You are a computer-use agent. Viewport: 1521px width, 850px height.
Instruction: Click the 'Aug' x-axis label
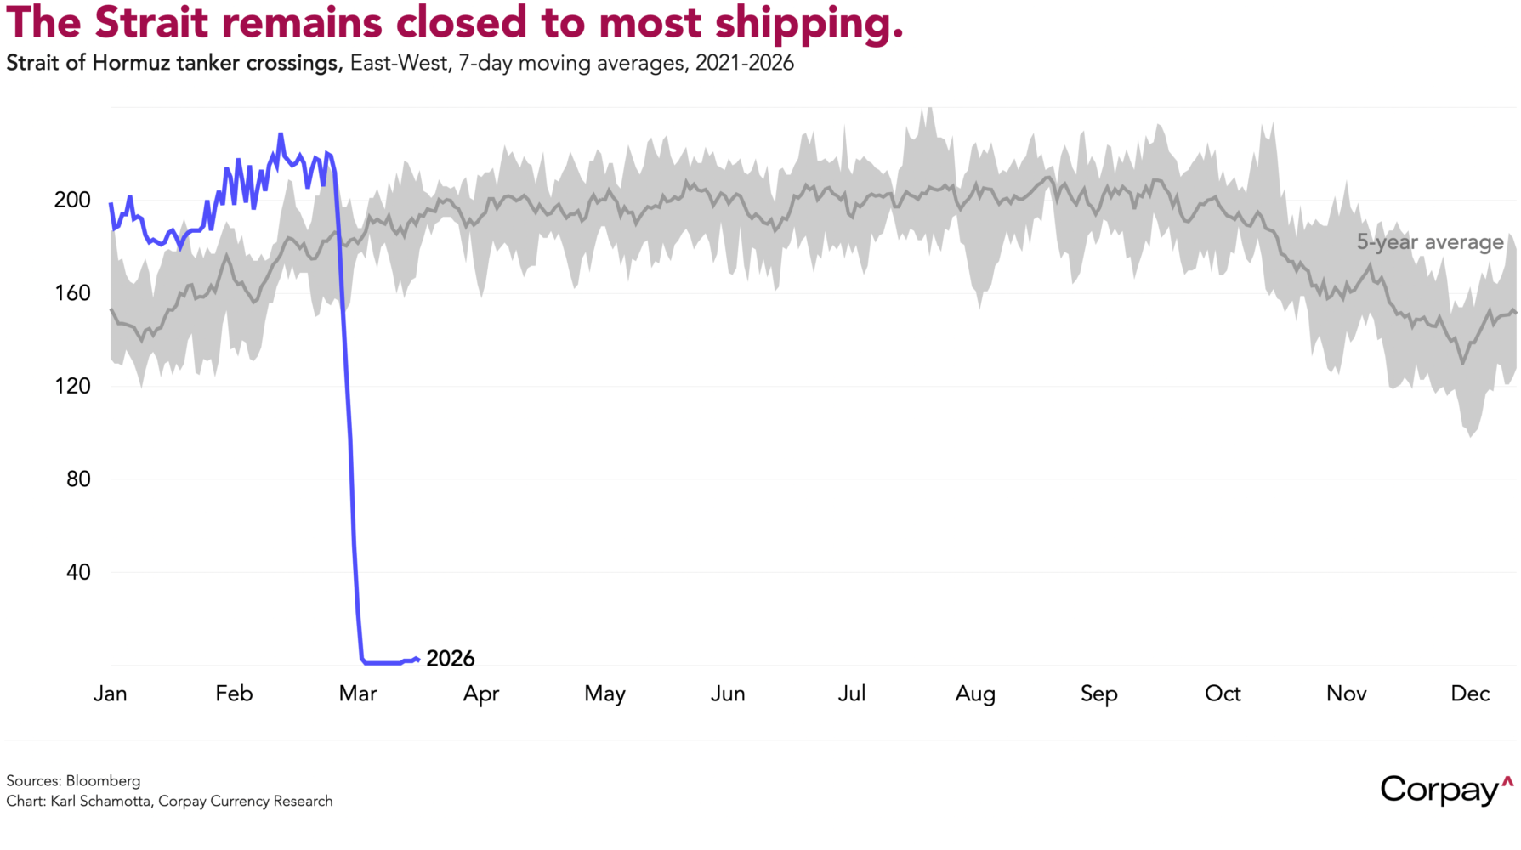coord(975,694)
